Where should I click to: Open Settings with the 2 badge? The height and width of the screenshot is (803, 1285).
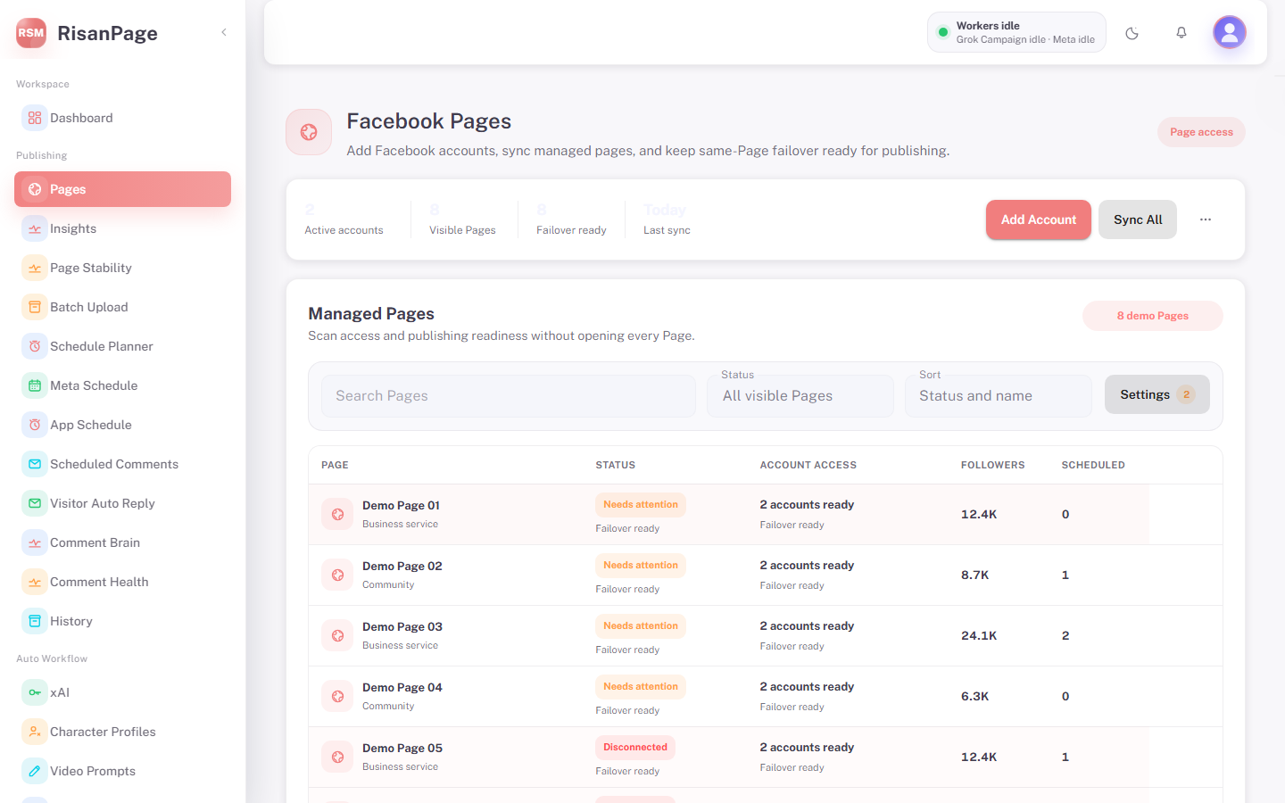tap(1157, 394)
